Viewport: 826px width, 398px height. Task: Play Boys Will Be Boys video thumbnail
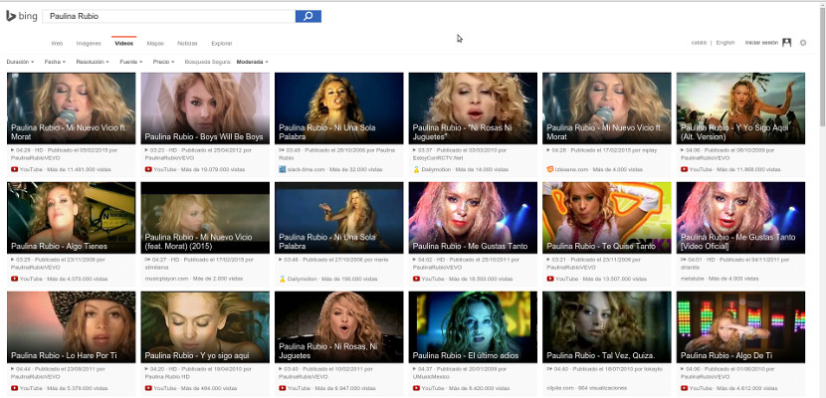pos(205,107)
